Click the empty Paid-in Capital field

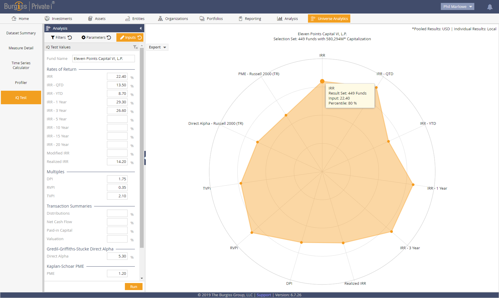coord(117,230)
